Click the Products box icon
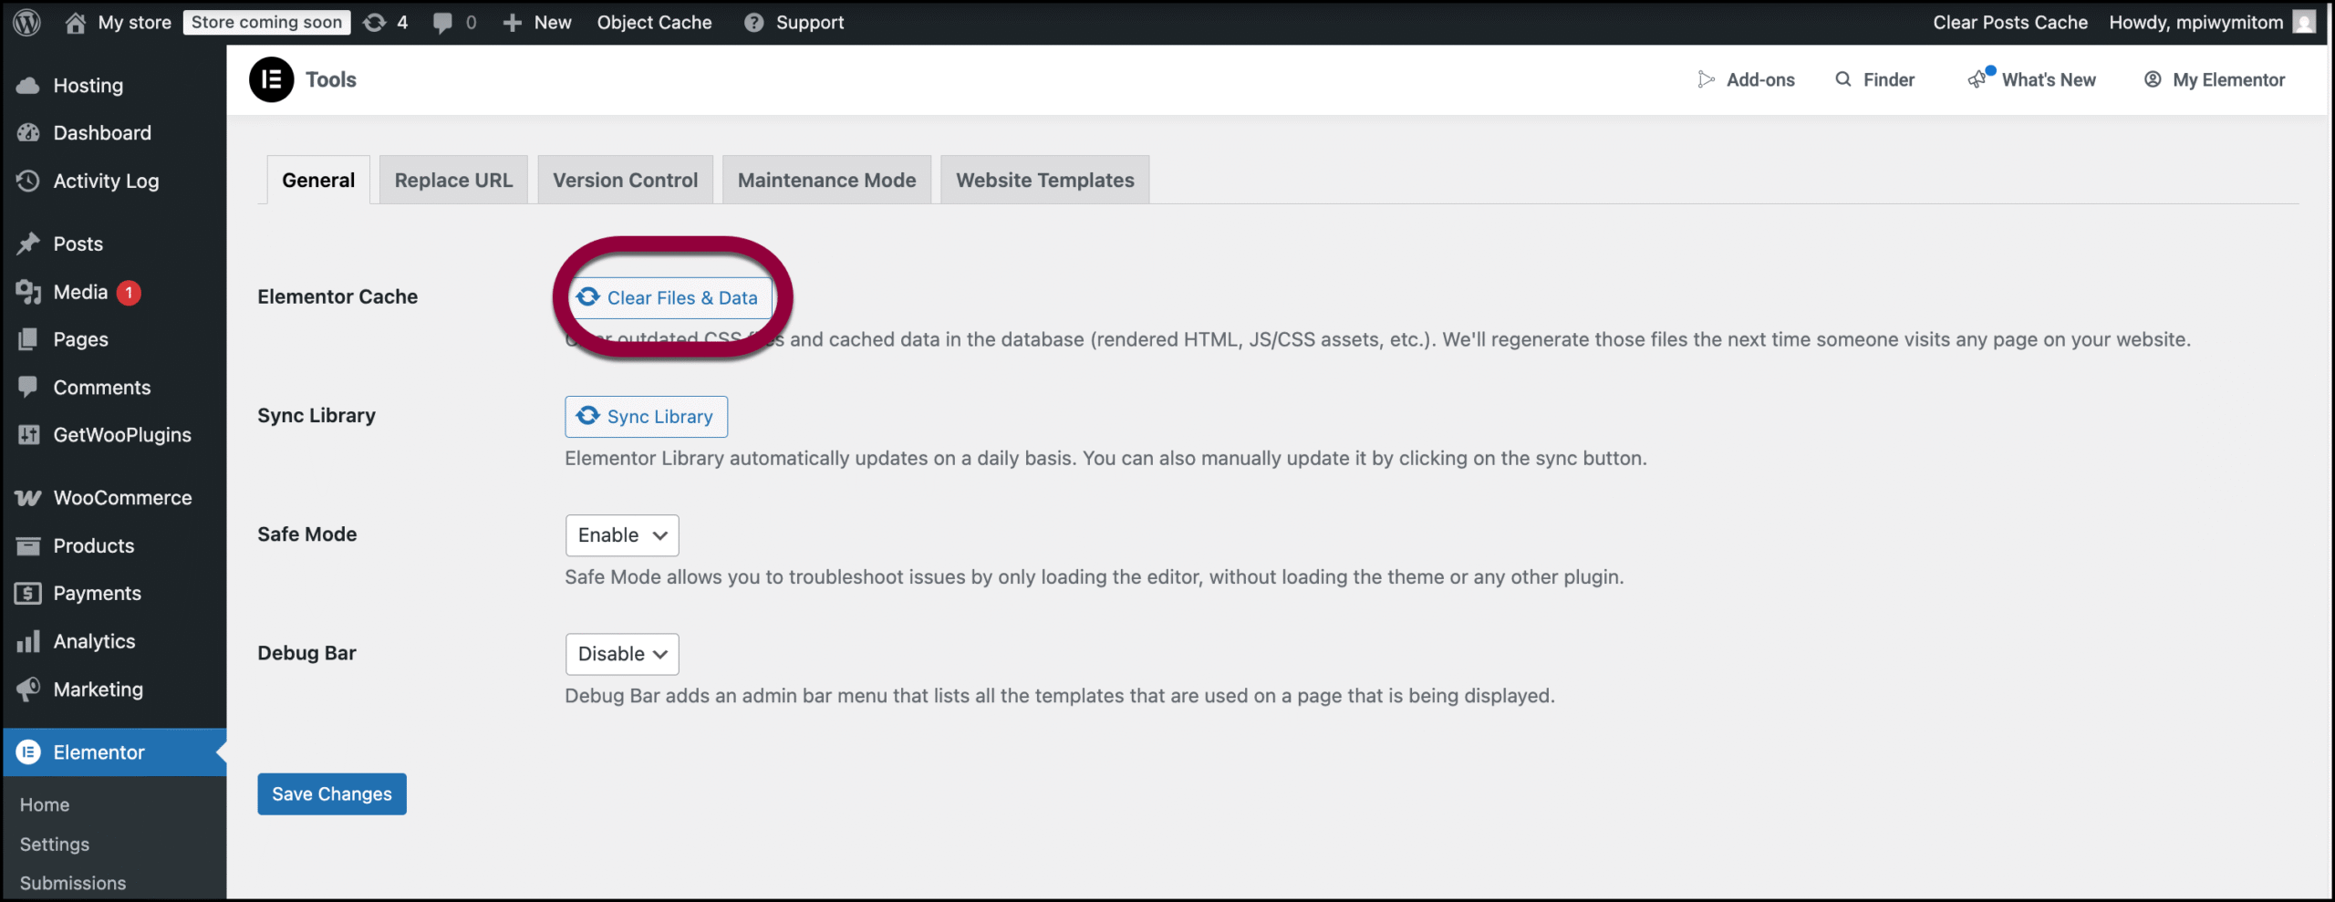Screen dimensions: 2335x902 pos(28,545)
